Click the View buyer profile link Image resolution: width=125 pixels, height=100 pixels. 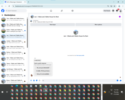click(x=80, y=55)
